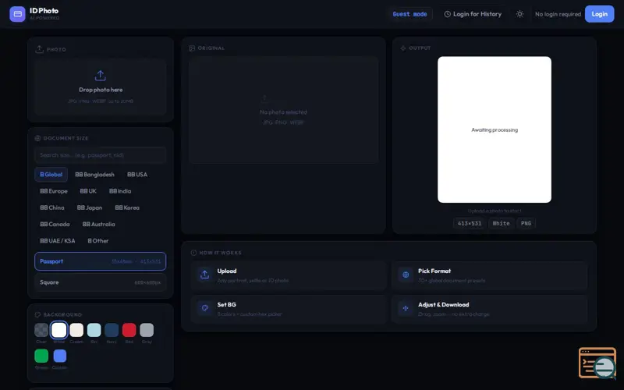Choose the Square size preset
624x390 pixels.
click(101, 282)
